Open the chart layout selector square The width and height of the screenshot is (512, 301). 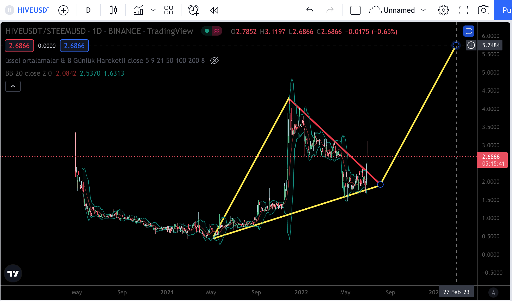coord(355,10)
